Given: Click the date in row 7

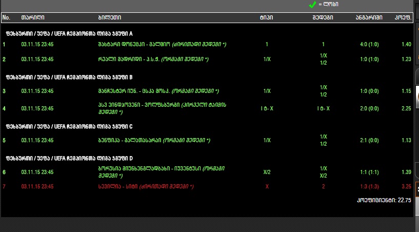Looking at the screenshot, I should click(x=37, y=186).
